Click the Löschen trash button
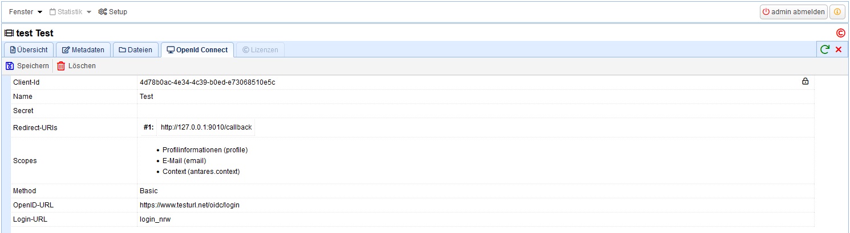The height and width of the screenshot is (233, 850). 76,66
